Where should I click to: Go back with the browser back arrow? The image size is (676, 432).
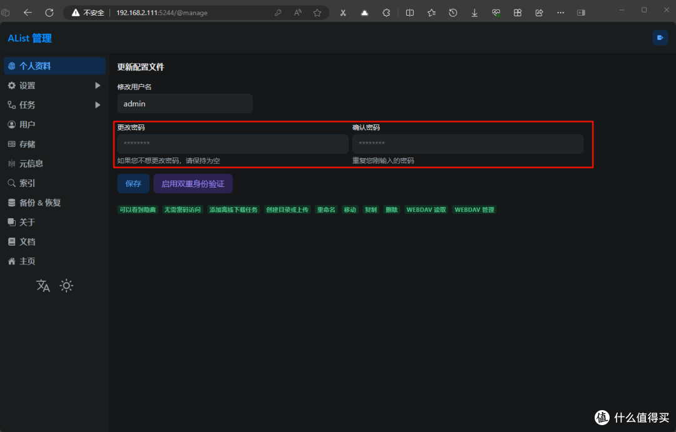[x=28, y=13]
